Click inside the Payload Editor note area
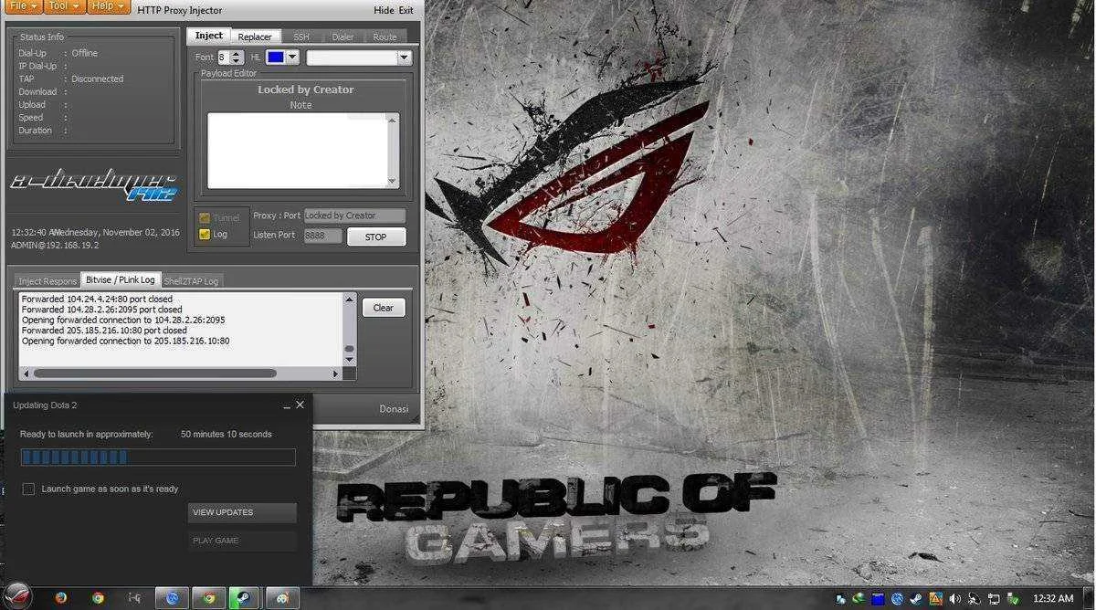Image resolution: width=1096 pixels, height=610 pixels. [x=297, y=150]
